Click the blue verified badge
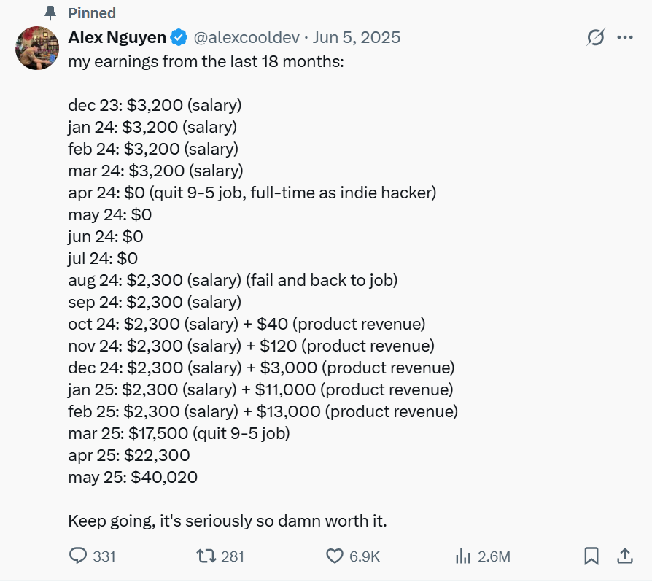 179,37
